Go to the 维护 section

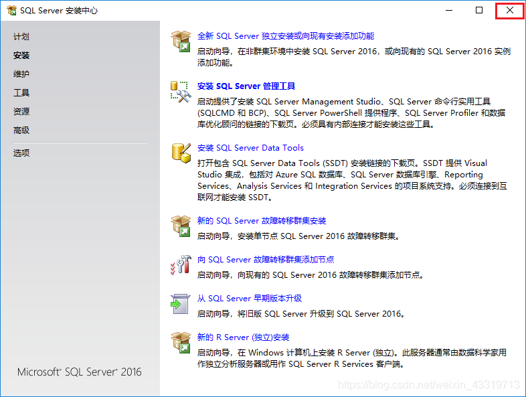21,74
